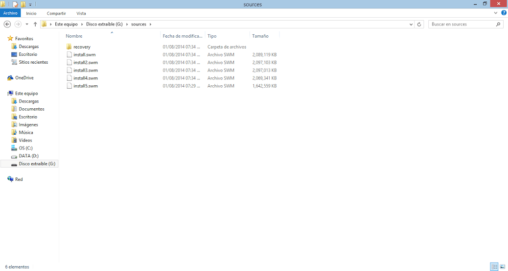Select Disco extraíble (G:) in sidebar
This screenshot has height=271, width=508.
[29, 164]
